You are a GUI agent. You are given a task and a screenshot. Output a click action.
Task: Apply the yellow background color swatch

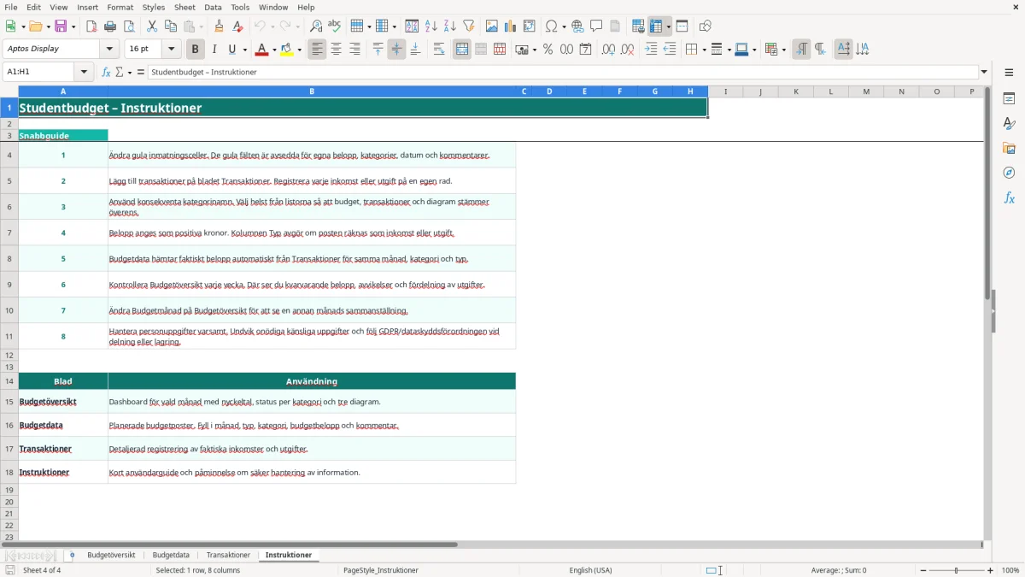click(x=287, y=50)
